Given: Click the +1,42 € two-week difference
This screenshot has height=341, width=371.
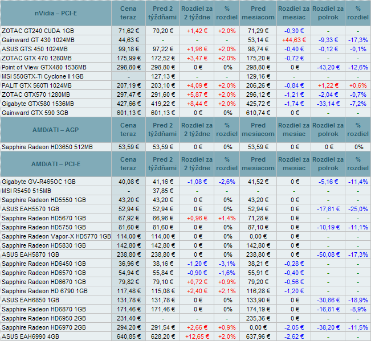Looking at the screenshot, I should pos(197,31).
